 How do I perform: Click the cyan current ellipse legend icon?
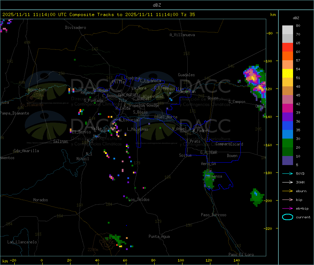click(x=287, y=217)
